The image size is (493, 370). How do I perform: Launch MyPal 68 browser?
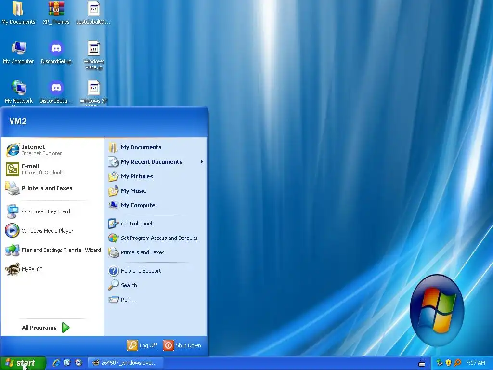(52, 269)
